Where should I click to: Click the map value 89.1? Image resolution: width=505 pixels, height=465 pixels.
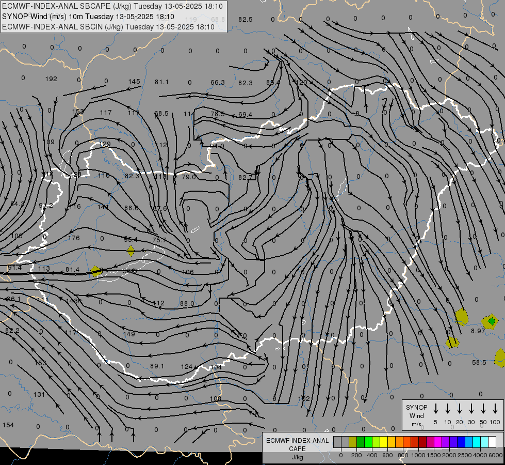click(157, 366)
